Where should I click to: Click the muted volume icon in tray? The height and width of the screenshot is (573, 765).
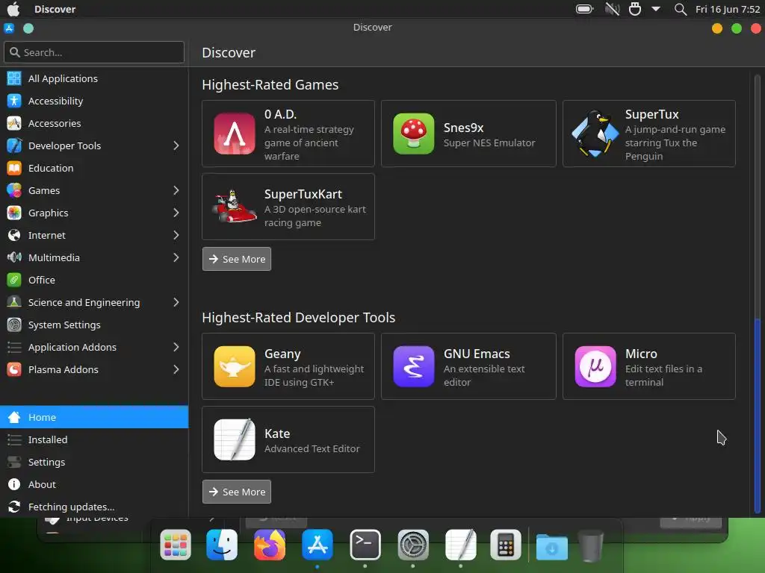[612, 9]
